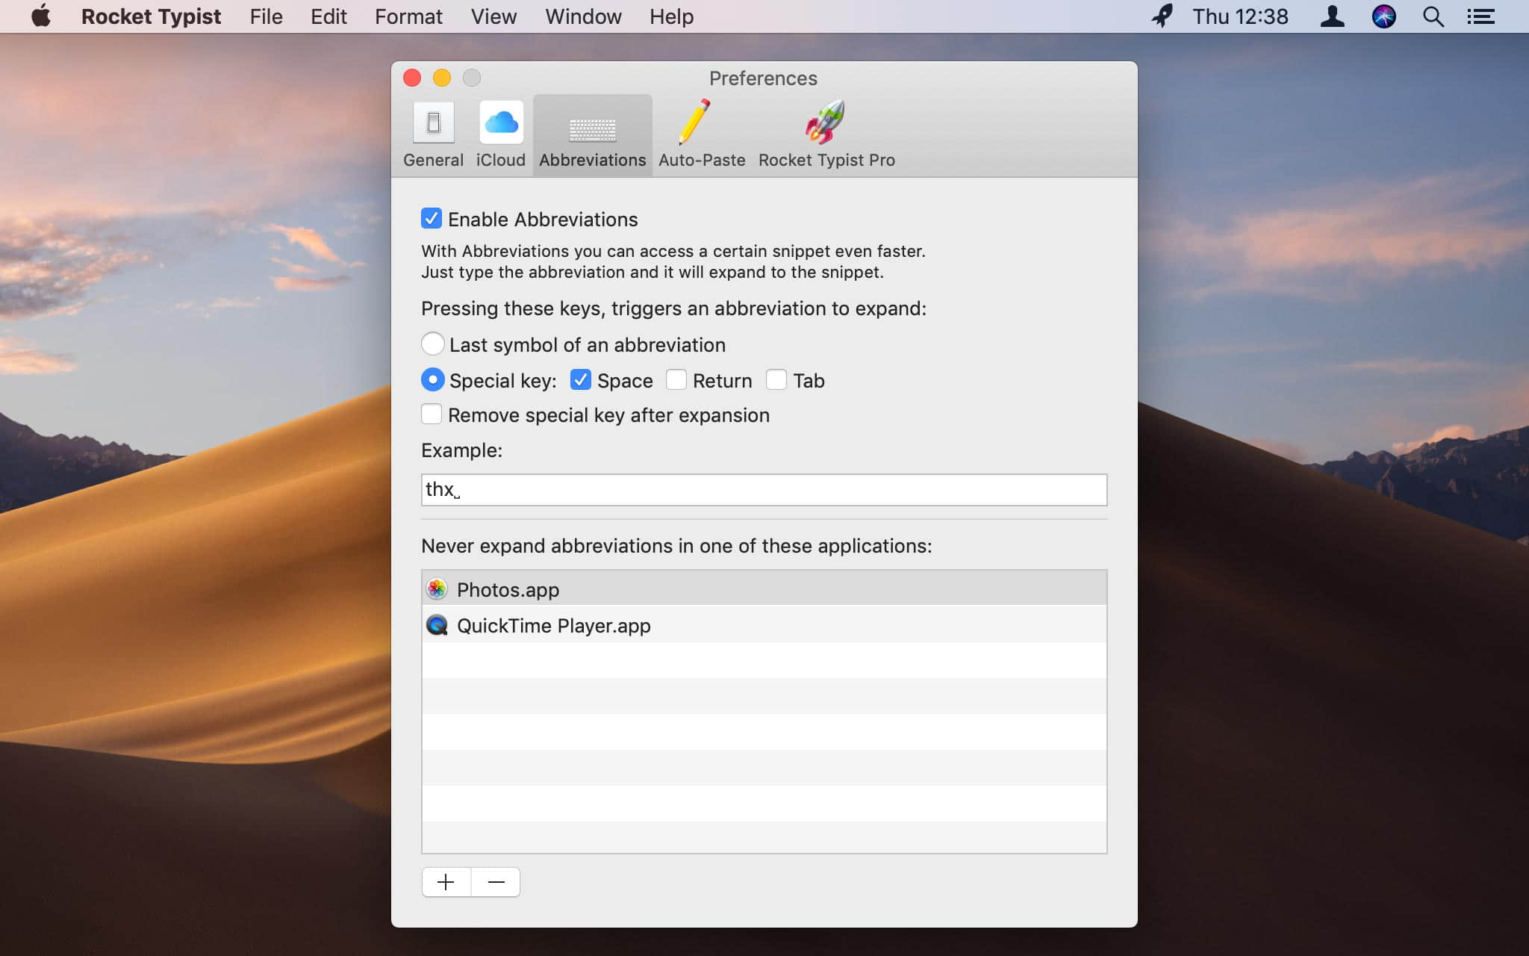This screenshot has height=956, width=1529.
Task: Select the Special key radio button
Action: (x=433, y=379)
